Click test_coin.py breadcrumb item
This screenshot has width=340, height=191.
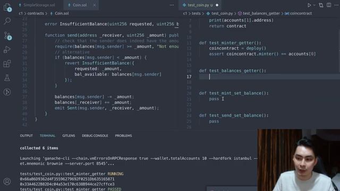click(222, 13)
